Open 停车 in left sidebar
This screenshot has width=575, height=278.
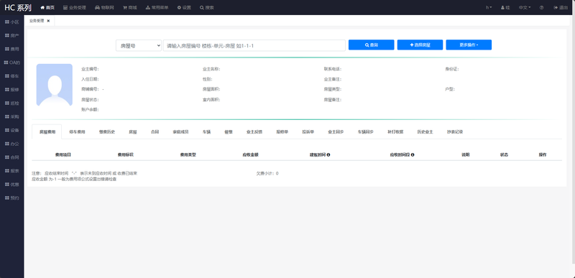12,76
